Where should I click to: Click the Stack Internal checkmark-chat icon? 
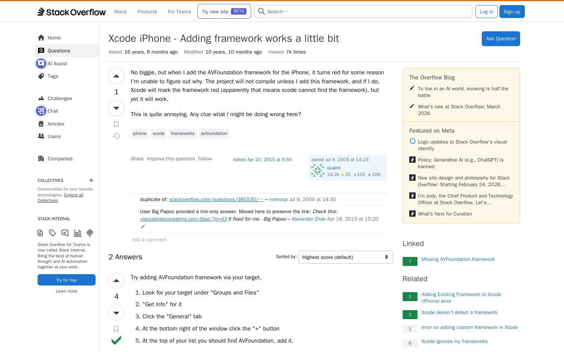[65, 233]
